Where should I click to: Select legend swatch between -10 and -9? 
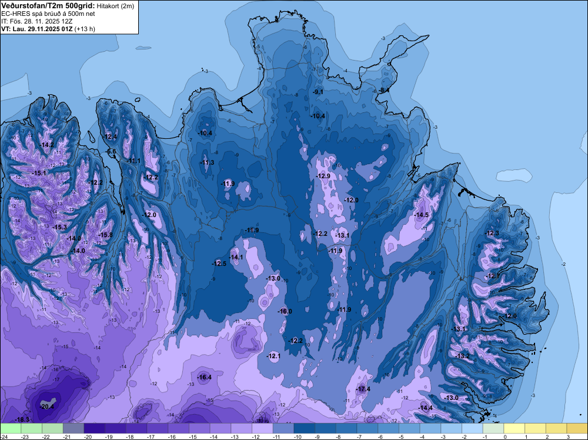click(x=304, y=428)
